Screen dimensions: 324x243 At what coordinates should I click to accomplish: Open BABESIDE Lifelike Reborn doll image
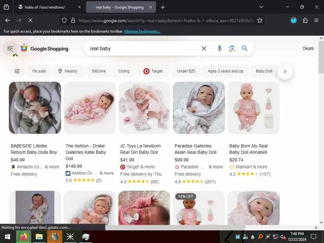[x=35, y=108]
